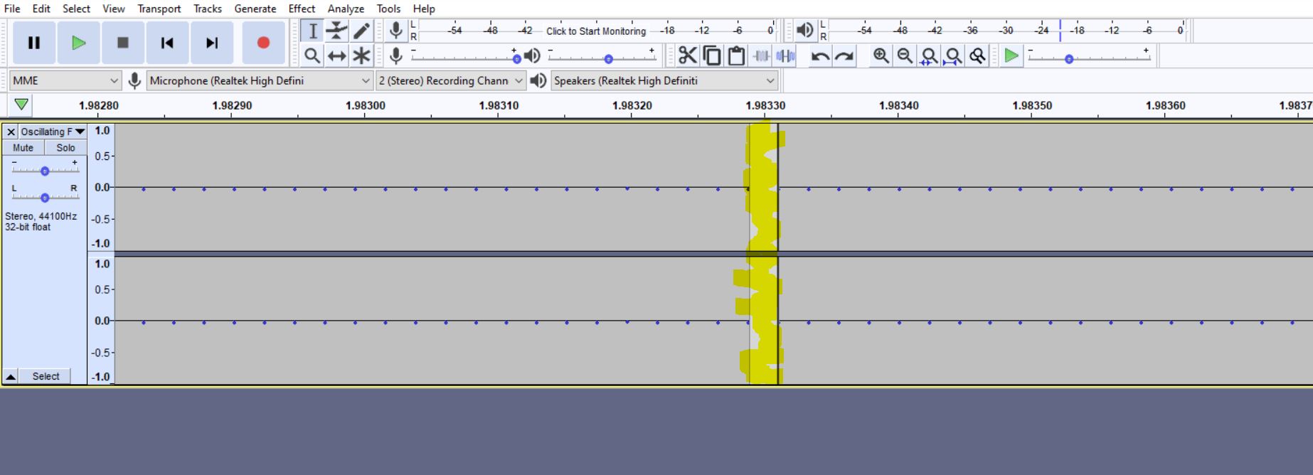Click the Silence audio selection icon
This screenshot has height=475, width=1313.
click(x=785, y=55)
